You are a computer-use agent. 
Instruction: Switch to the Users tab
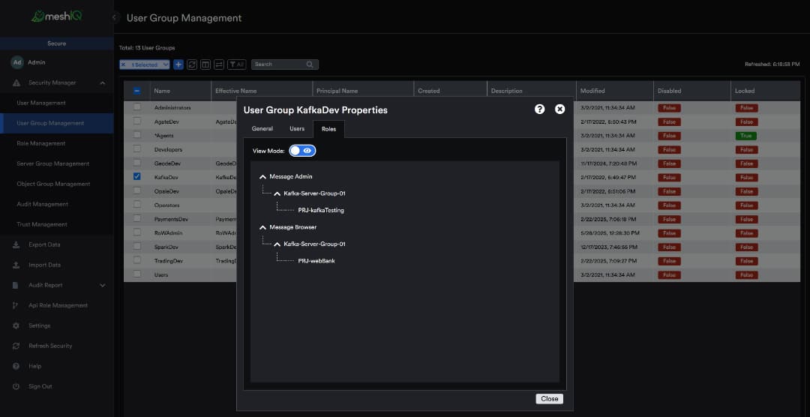pyautogui.click(x=297, y=129)
